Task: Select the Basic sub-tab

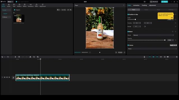Action: [134, 10]
